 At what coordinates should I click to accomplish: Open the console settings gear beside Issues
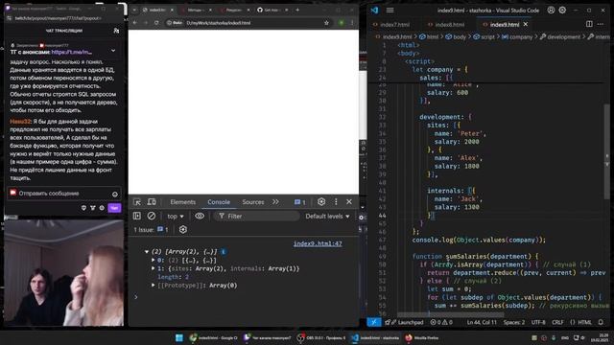pyautogui.click(x=183, y=230)
